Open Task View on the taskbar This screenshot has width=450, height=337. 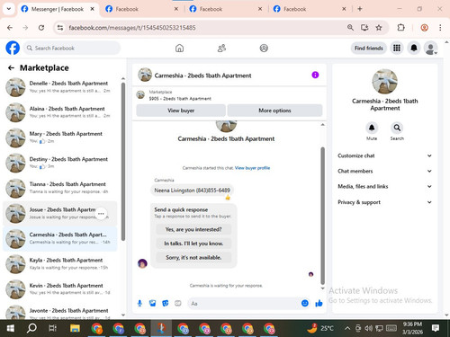pos(53,328)
